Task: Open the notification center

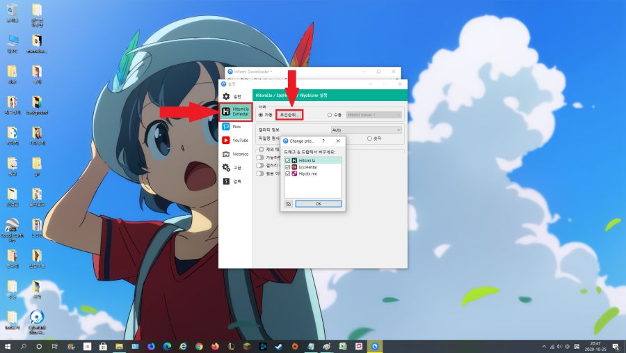Action: click(x=616, y=347)
